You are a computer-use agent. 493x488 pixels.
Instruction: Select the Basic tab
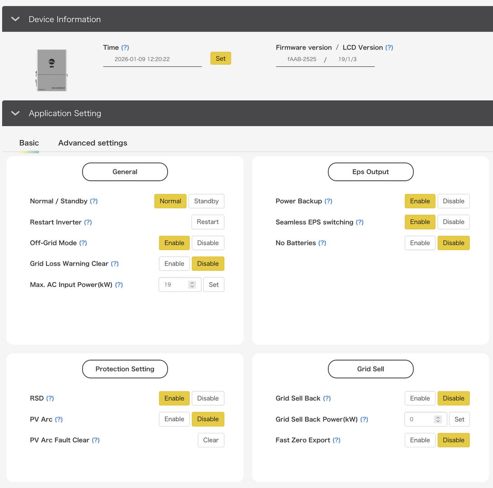tap(29, 143)
